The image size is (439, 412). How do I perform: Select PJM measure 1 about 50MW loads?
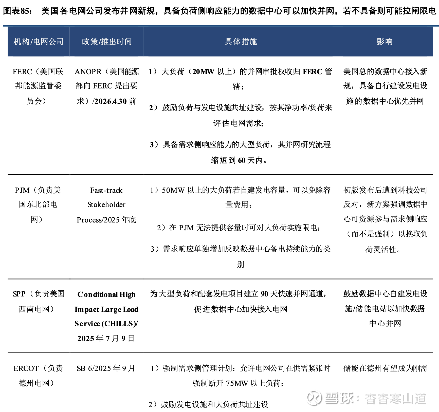pyautogui.click(x=240, y=197)
